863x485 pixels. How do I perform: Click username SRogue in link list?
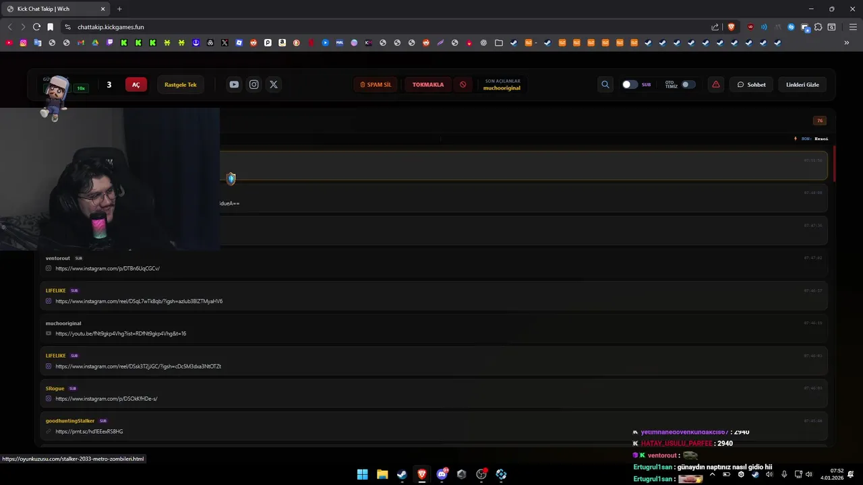point(55,388)
